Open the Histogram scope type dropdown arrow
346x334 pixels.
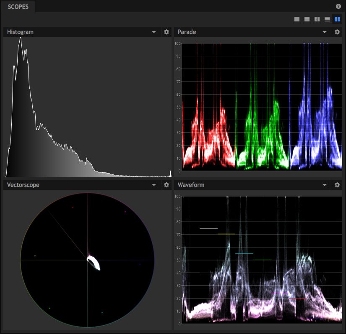click(x=154, y=32)
